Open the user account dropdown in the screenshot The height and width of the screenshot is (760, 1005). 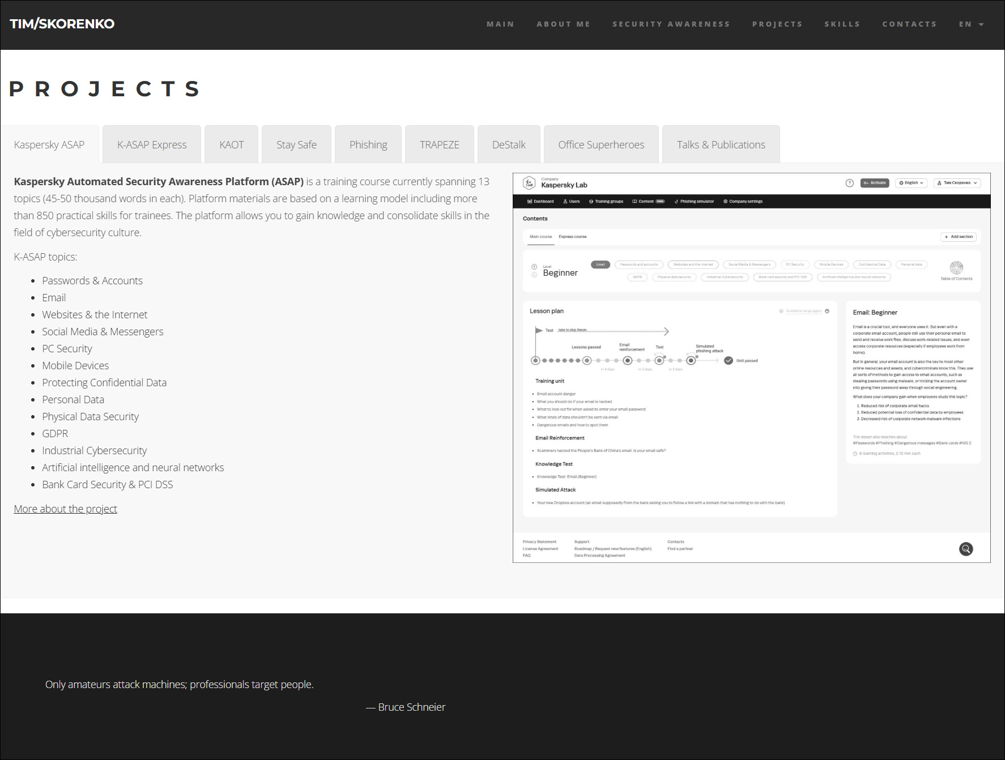[957, 183]
